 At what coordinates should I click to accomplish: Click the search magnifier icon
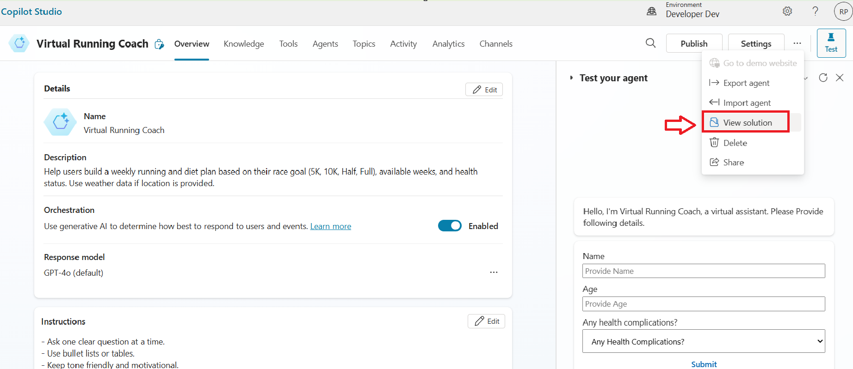[650, 43]
